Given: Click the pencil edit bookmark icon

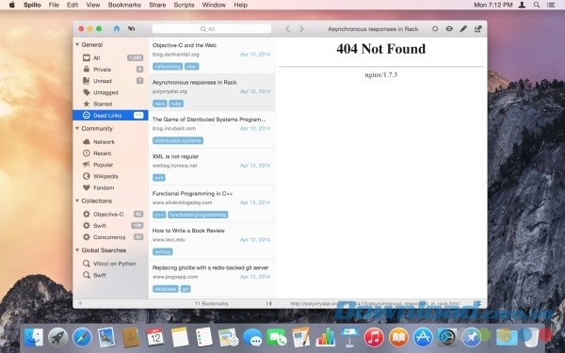Looking at the screenshot, I should click(463, 29).
